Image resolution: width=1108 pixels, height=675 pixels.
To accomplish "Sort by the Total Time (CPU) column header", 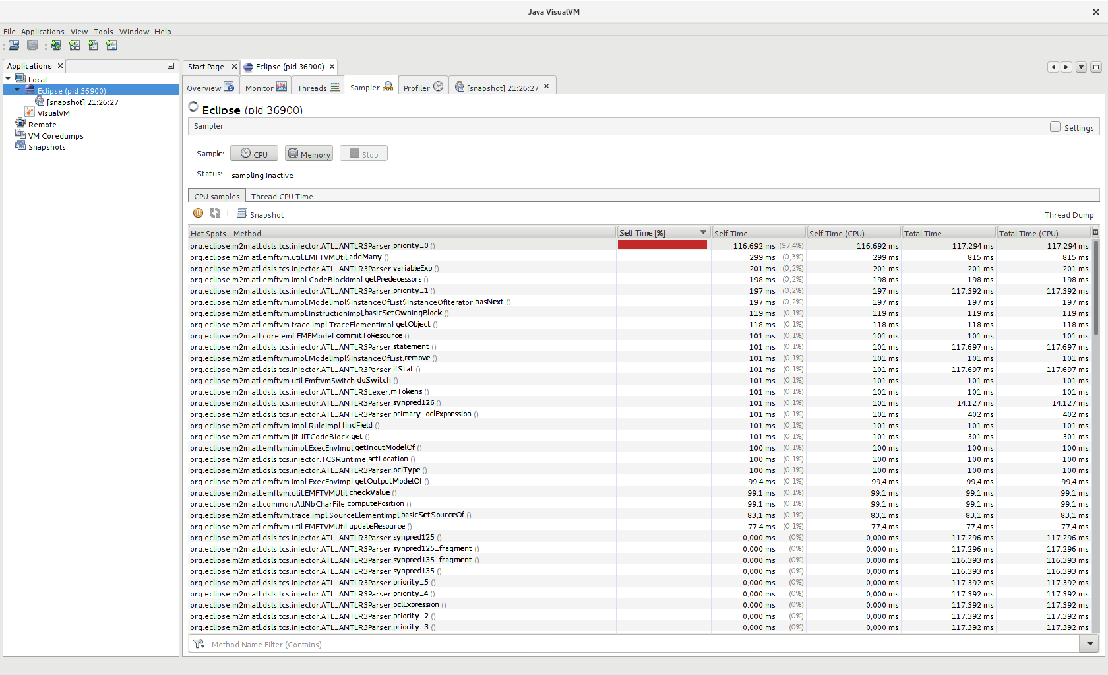I will tap(1043, 233).
